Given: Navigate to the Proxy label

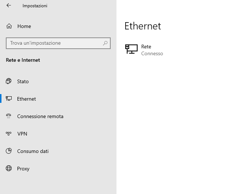Looking at the screenshot, I should 23,169.
